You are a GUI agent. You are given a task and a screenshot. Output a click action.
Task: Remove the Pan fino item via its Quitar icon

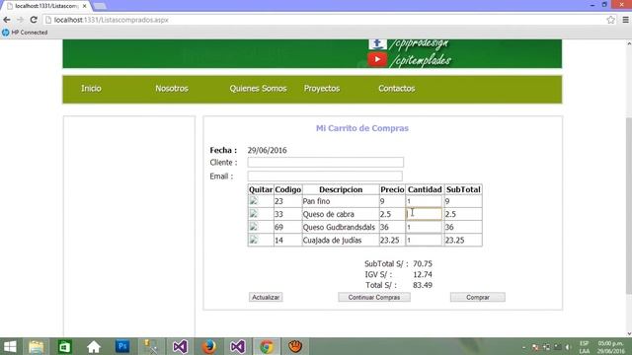click(x=254, y=200)
